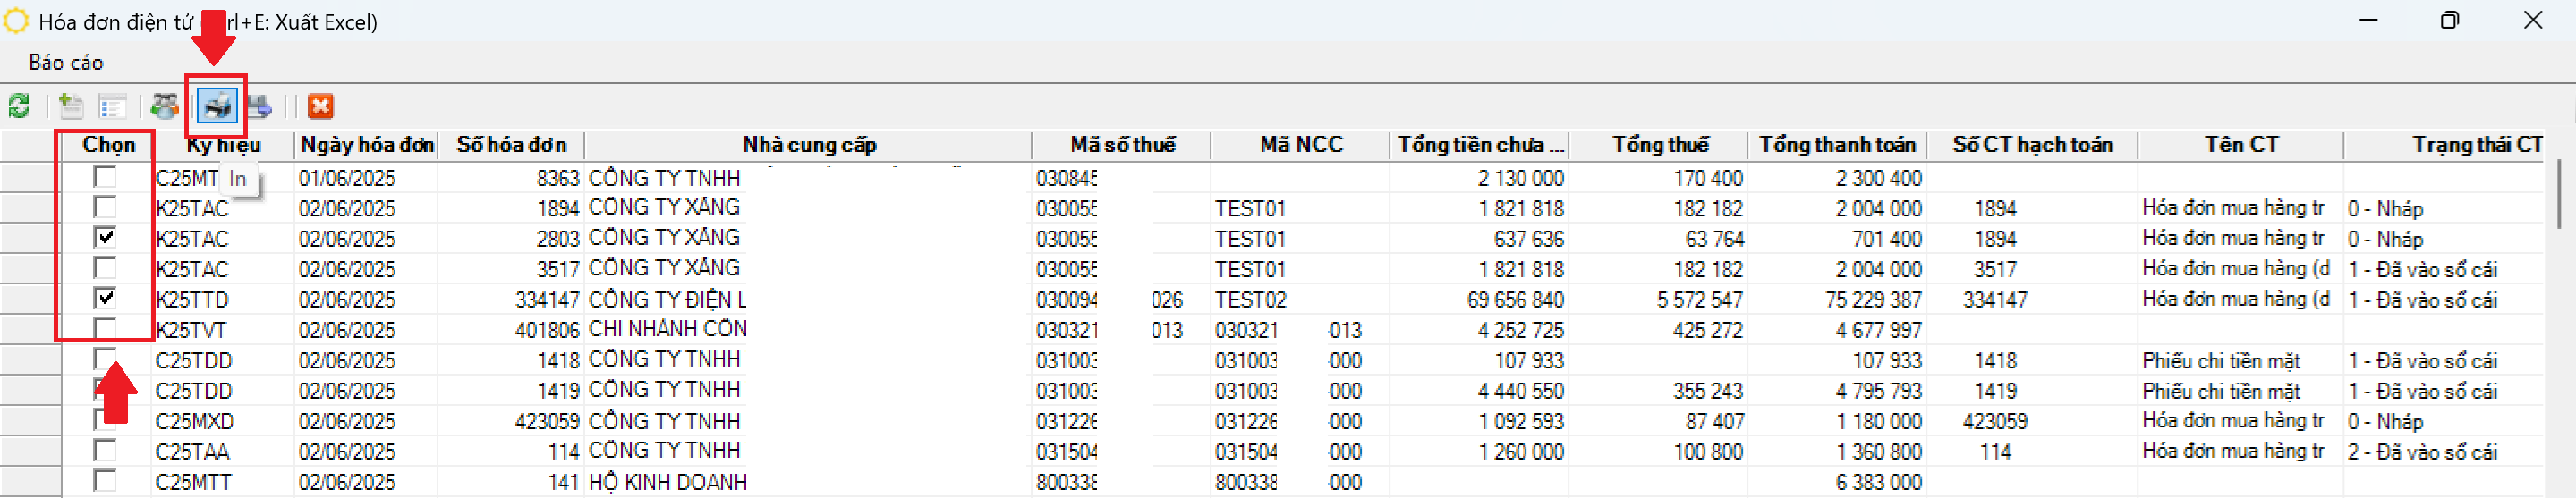Open the list view icon in toolbar
This screenshot has width=2576, height=498.
[113, 106]
